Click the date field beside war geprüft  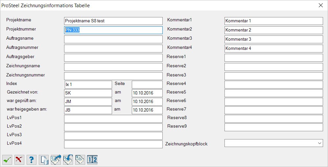[x=147, y=102]
